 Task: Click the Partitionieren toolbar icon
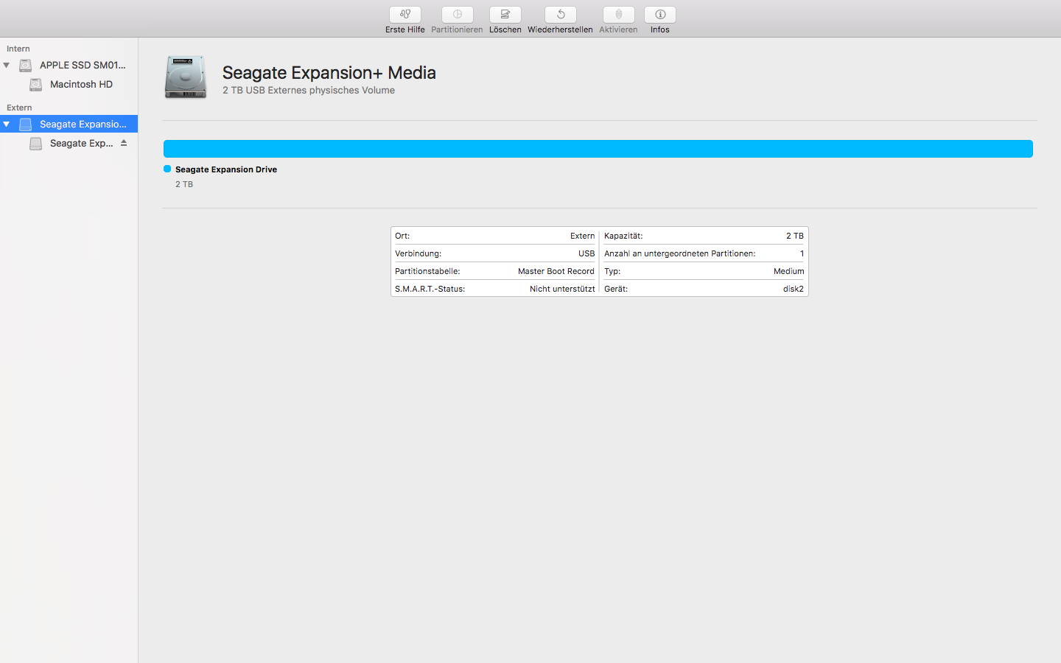(457, 15)
